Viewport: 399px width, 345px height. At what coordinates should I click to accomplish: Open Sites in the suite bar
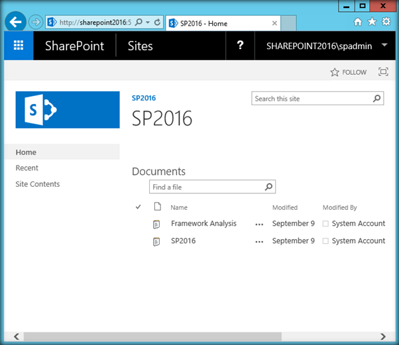click(141, 46)
